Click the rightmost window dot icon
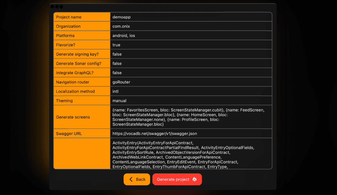 tap(61, 6)
